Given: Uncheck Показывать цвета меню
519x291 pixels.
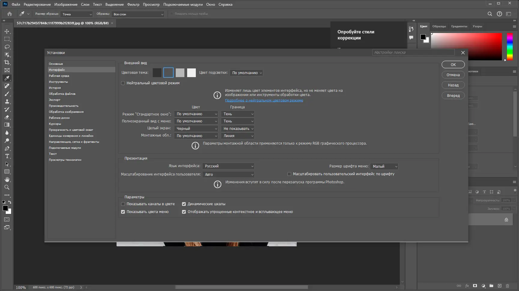Looking at the screenshot, I should pos(123,212).
